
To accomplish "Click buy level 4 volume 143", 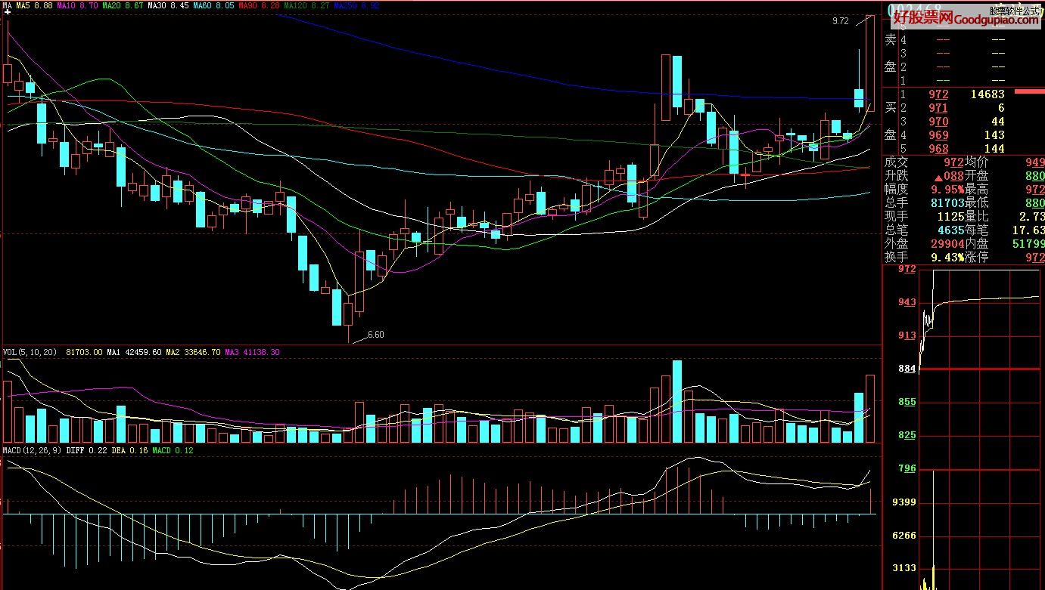I will [994, 135].
